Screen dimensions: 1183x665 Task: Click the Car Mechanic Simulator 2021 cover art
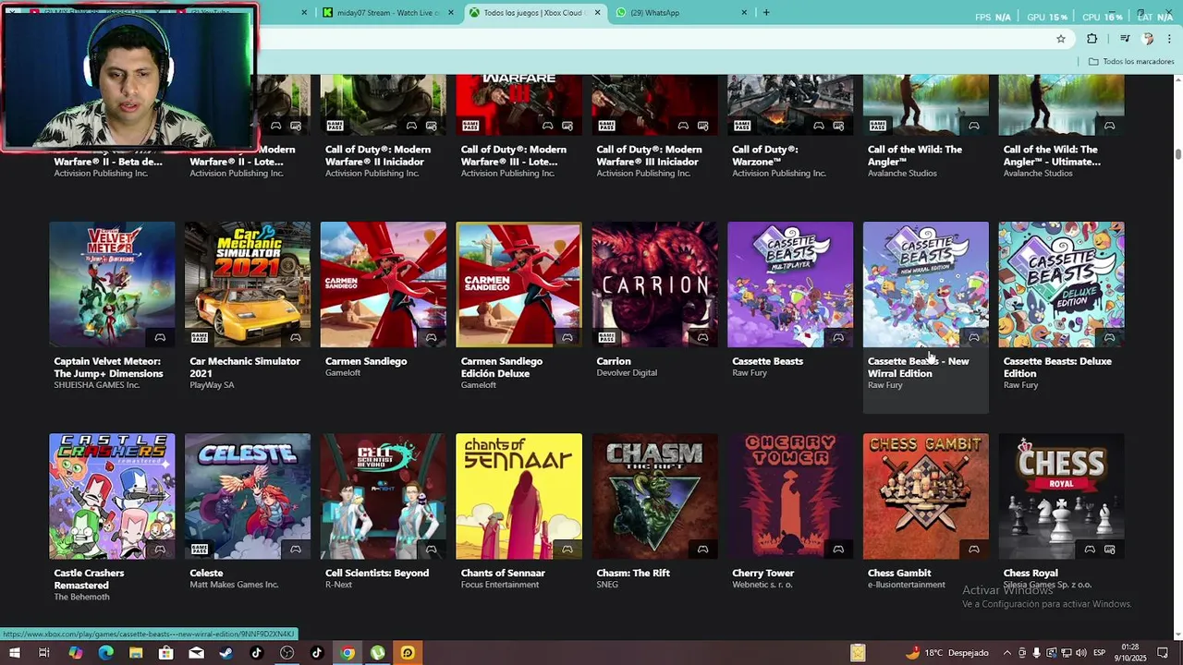[248, 284]
